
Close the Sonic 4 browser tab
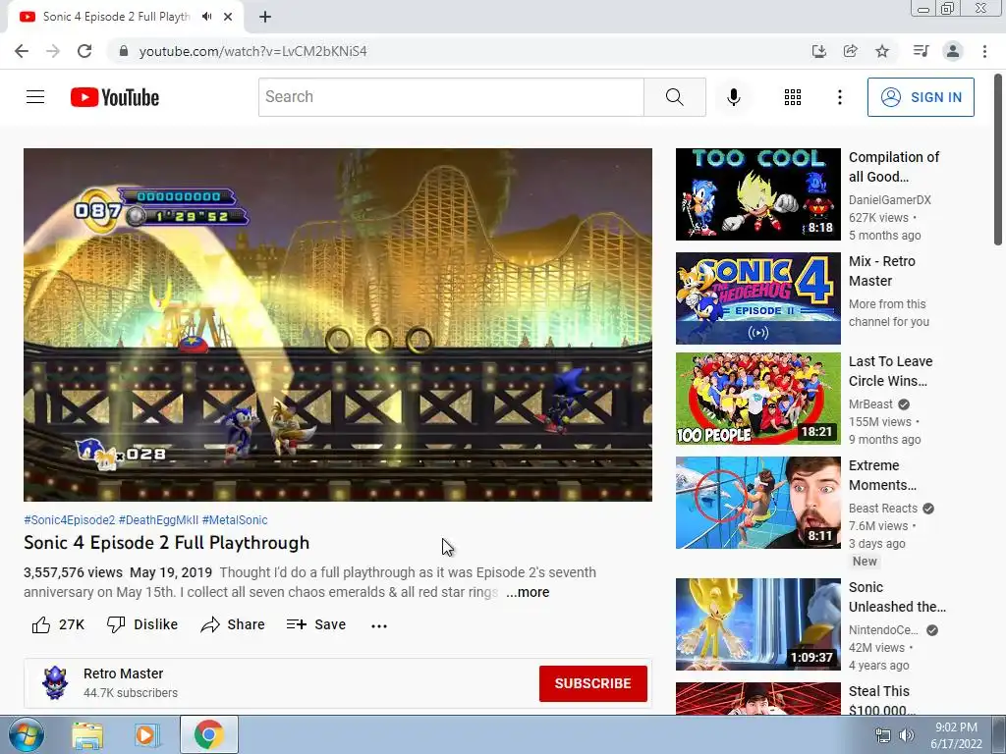(228, 17)
